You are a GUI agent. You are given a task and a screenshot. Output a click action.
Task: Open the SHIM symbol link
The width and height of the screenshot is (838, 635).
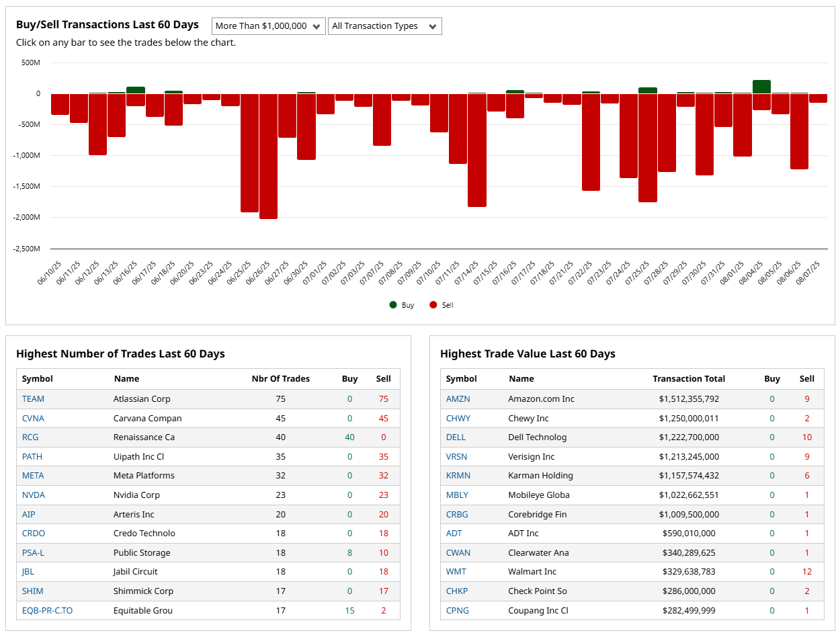coord(33,591)
